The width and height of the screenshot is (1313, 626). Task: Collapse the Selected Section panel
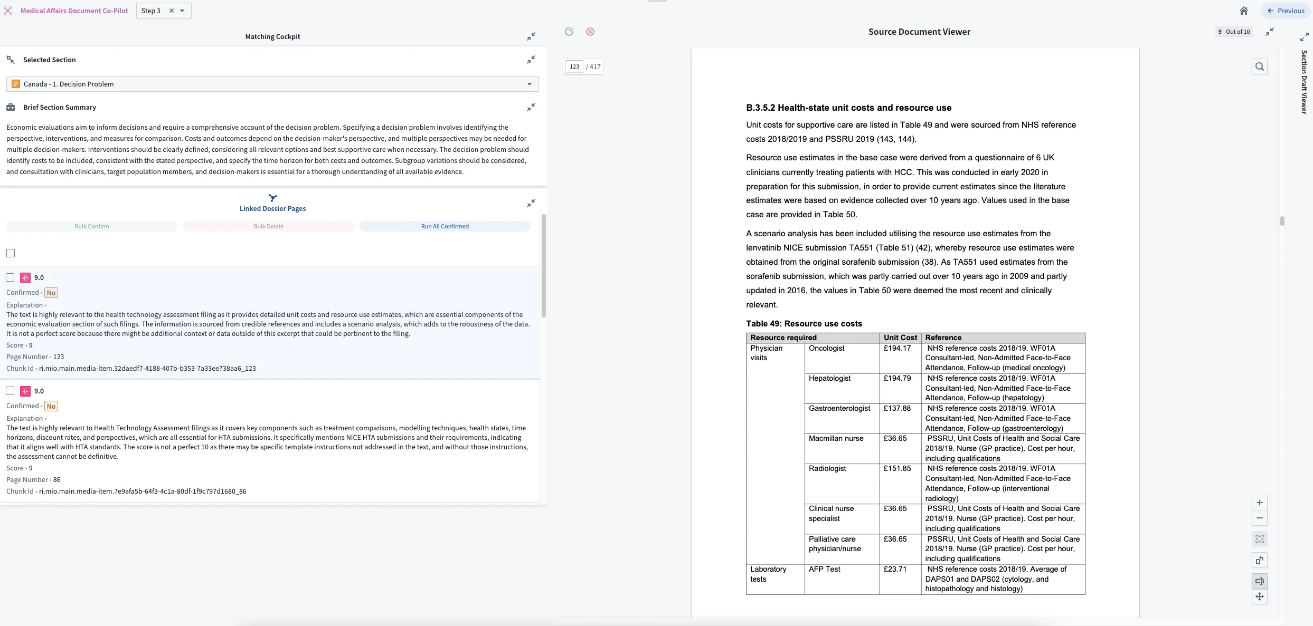point(531,60)
